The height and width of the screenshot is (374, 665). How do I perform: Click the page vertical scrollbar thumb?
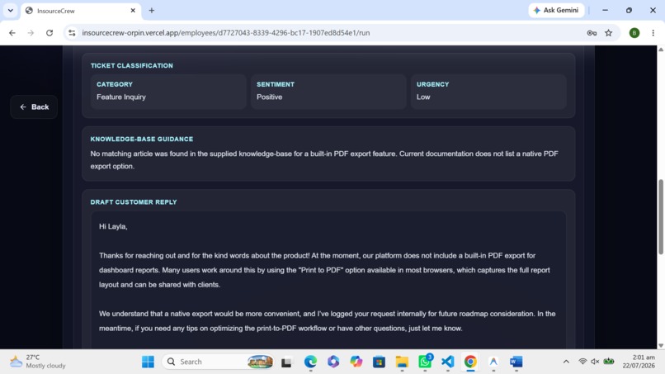tap(661, 217)
